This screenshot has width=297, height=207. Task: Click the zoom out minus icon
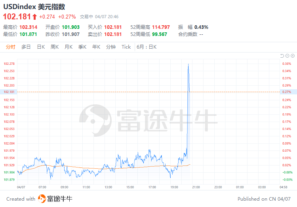click(x=287, y=56)
